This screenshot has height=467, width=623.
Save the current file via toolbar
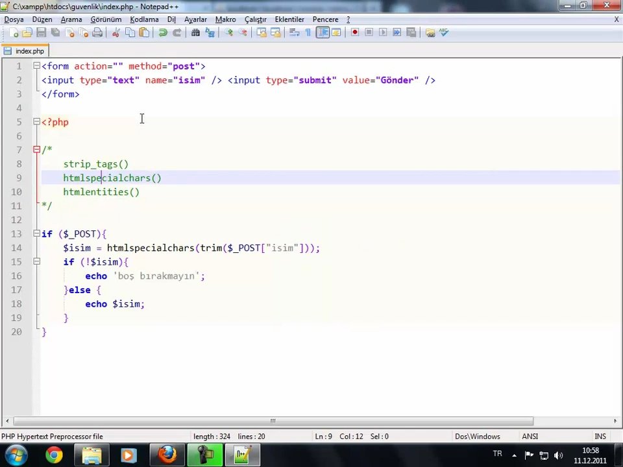[41, 32]
